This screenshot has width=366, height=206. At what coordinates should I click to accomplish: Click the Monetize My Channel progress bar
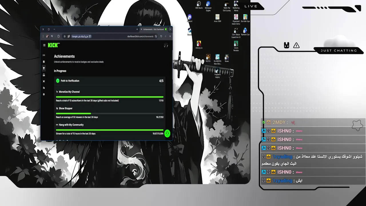[110, 97]
